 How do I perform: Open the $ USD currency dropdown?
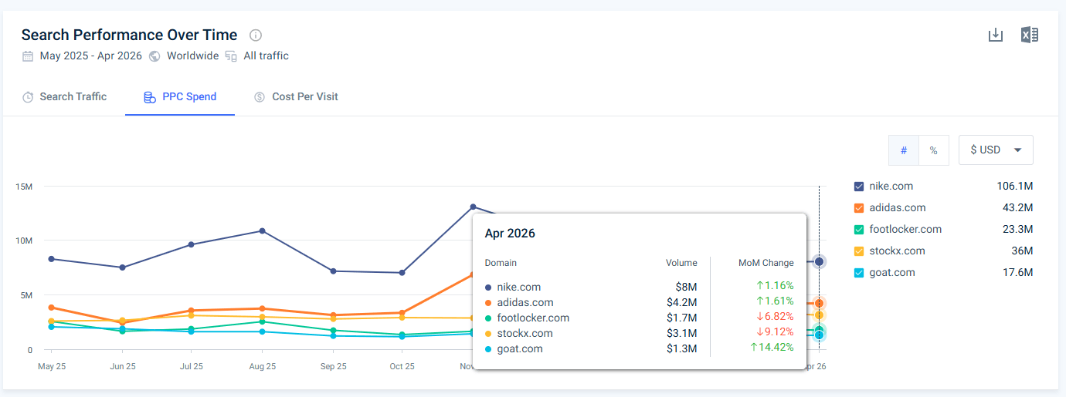tap(996, 150)
